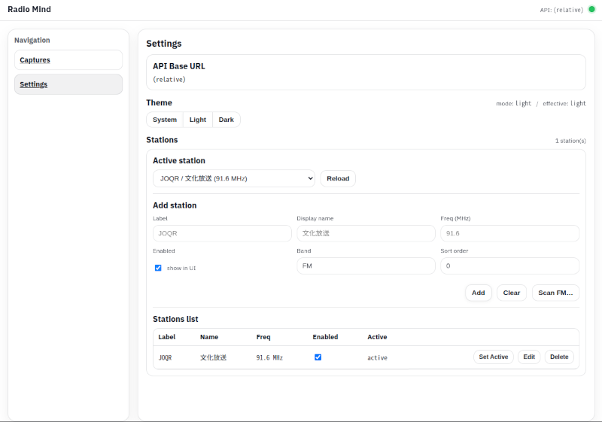Click the Freq (MHz) input field

pos(509,233)
